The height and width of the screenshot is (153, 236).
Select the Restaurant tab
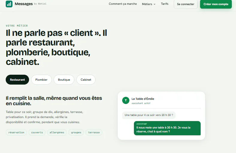point(17,79)
